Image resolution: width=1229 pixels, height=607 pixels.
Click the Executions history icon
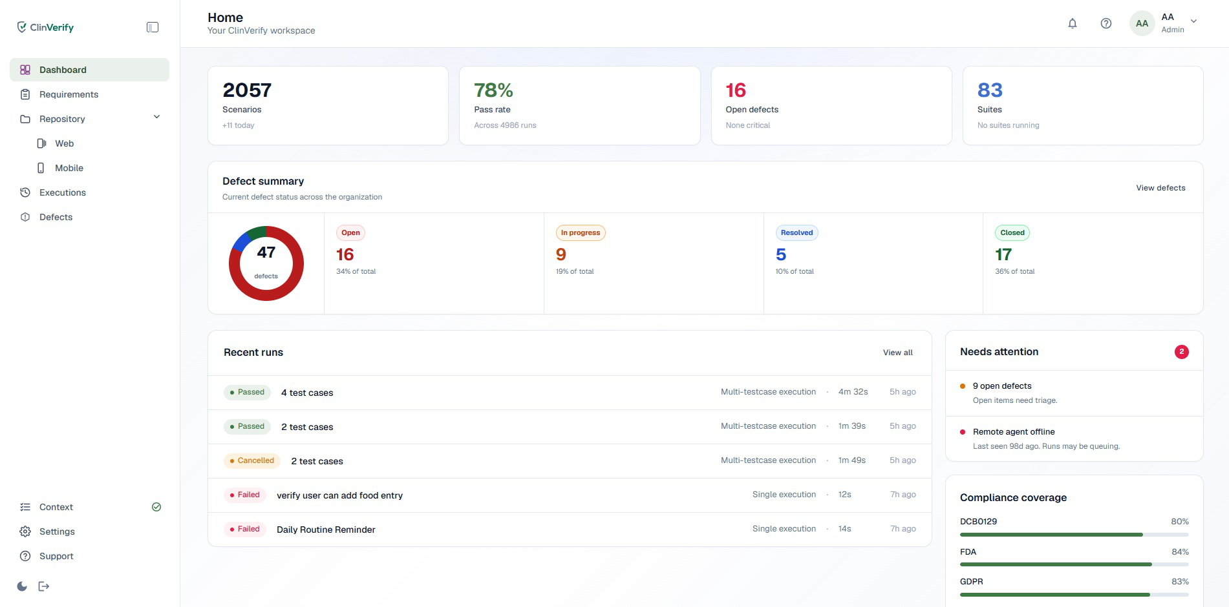point(25,192)
